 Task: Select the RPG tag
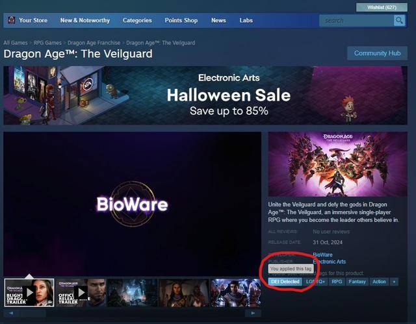(337, 282)
